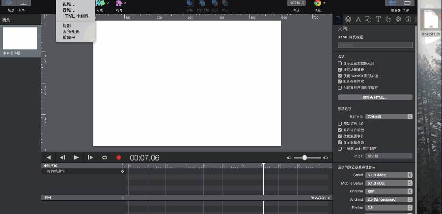Click the Chrome preview icon in toolbar

click(x=318, y=3)
